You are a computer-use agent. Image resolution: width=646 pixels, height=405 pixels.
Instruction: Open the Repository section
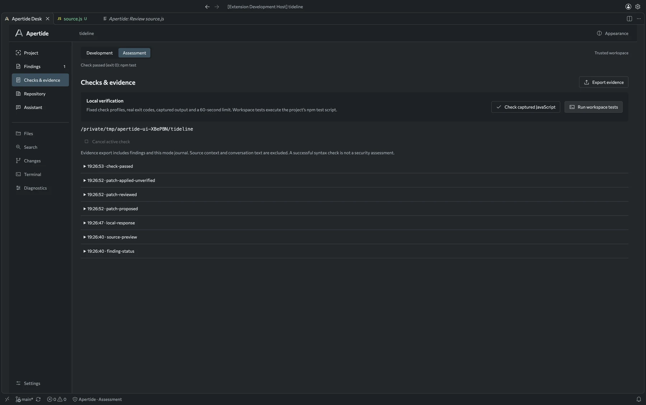click(40, 94)
